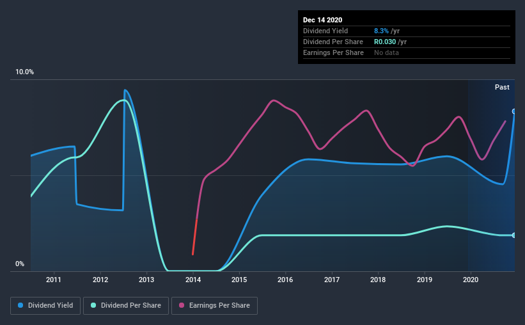Click the blue Dividend Yield legend dot
Image resolution: width=525 pixels, height=325 pixels.
pos(20,305)
